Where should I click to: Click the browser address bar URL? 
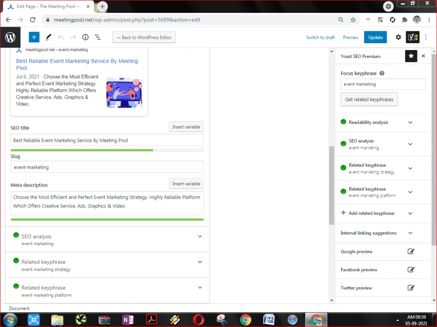tap(127, 20)
